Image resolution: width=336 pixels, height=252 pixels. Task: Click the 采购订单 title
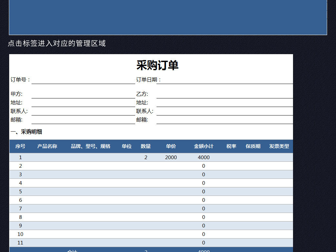click(158, 65)
